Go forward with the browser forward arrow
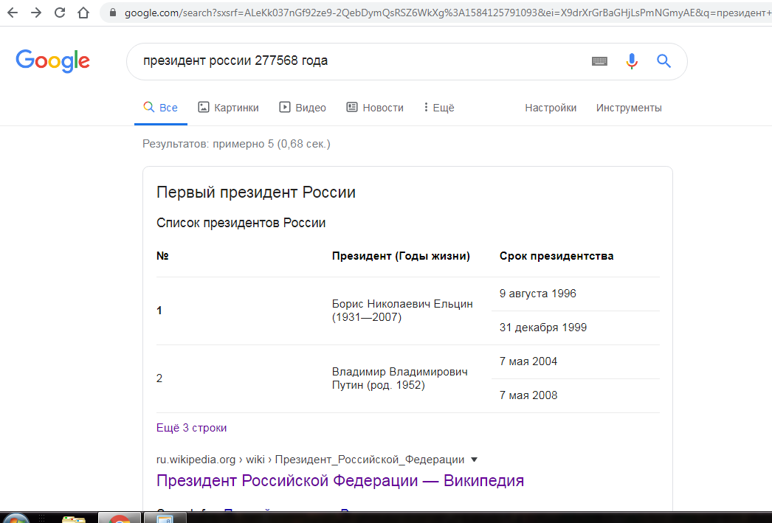The image size is (772, 523). 36,13
